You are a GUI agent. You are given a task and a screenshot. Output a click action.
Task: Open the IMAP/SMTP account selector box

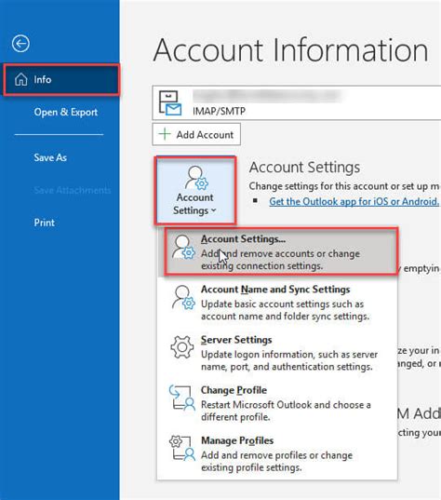(297, 102)
